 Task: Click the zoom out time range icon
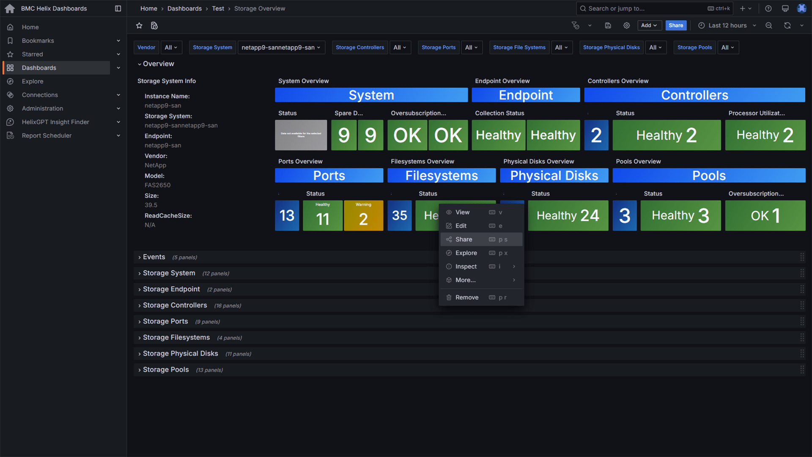pos(768,26)
